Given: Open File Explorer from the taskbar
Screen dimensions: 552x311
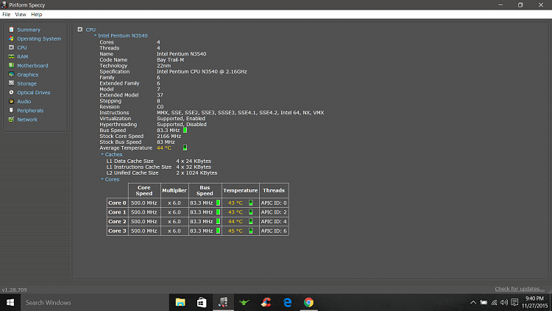Looking at the screenshot, I should [x=180, y=303].
